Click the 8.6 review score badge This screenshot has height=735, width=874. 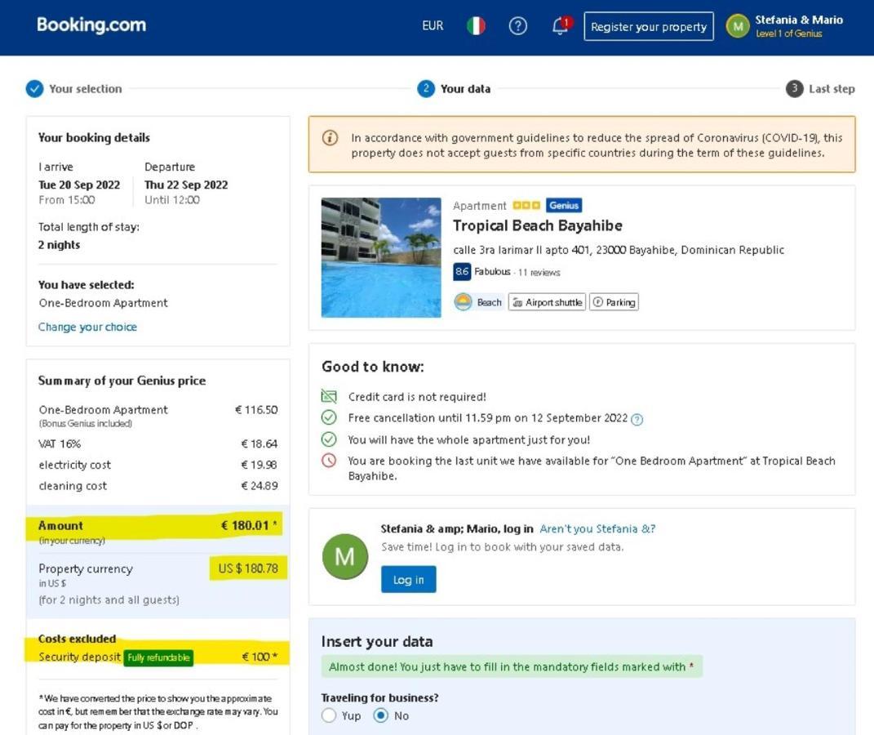point(462,272)
